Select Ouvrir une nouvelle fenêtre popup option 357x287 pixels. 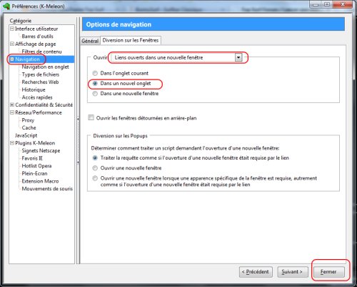click(95, 168)
